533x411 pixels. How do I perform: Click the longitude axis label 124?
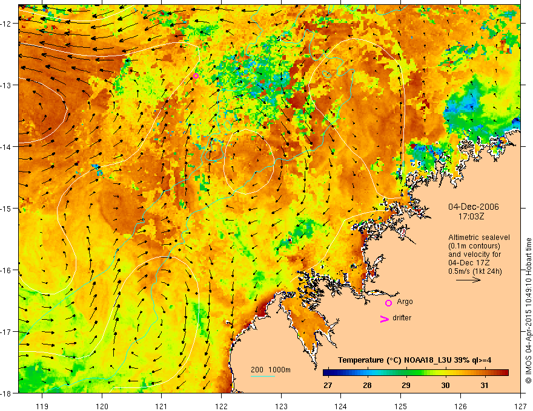[x=341, y=406]
